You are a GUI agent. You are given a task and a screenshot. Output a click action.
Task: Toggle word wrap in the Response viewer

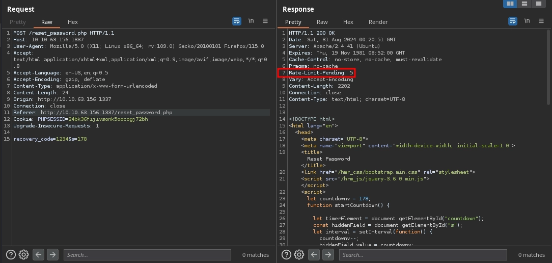click(513, 21)
